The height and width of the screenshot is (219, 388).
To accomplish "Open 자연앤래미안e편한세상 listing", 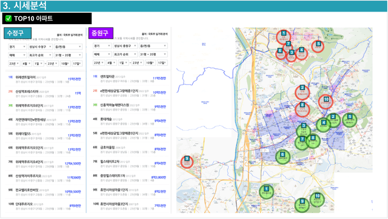I will 44,122.
